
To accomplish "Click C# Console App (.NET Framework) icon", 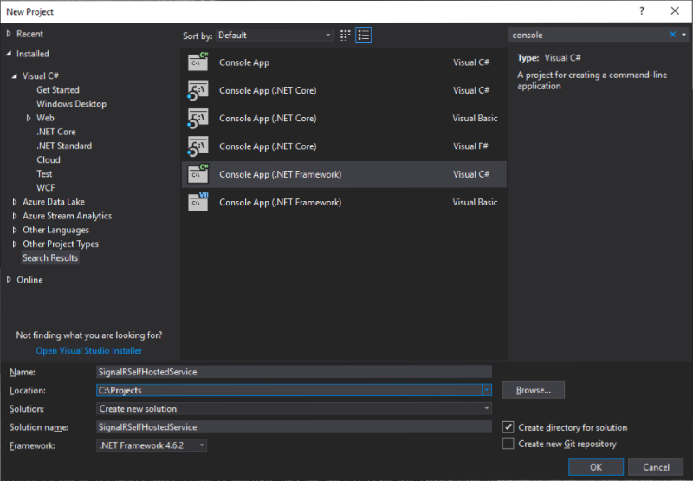I will pyautogui.click(x=198, y=174).
